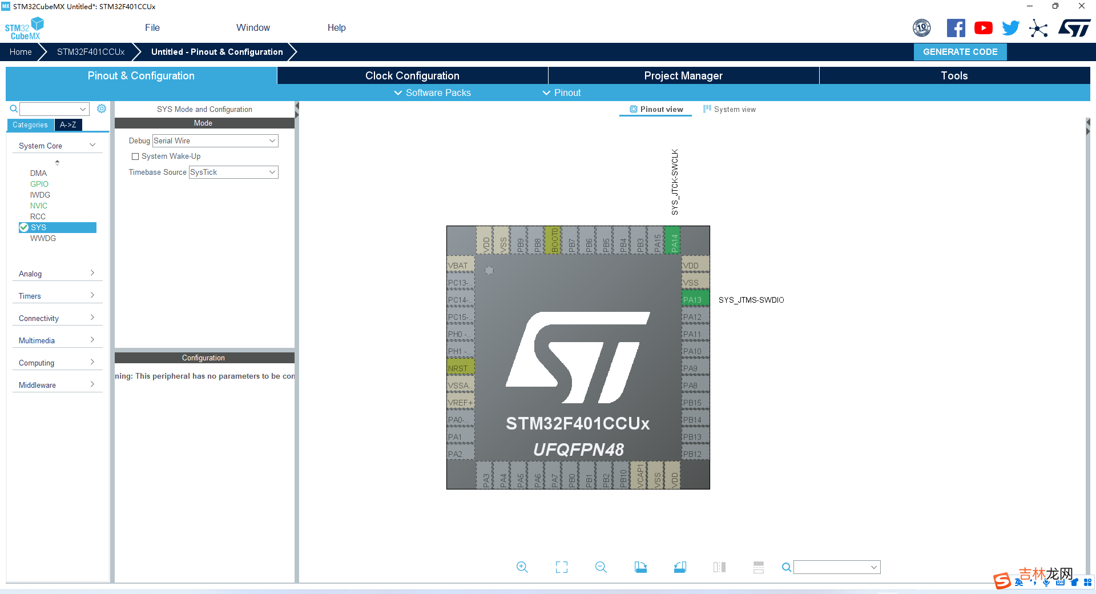Switch to System view
This screenshot has width=1096, height=594.
tap(730, 109)
